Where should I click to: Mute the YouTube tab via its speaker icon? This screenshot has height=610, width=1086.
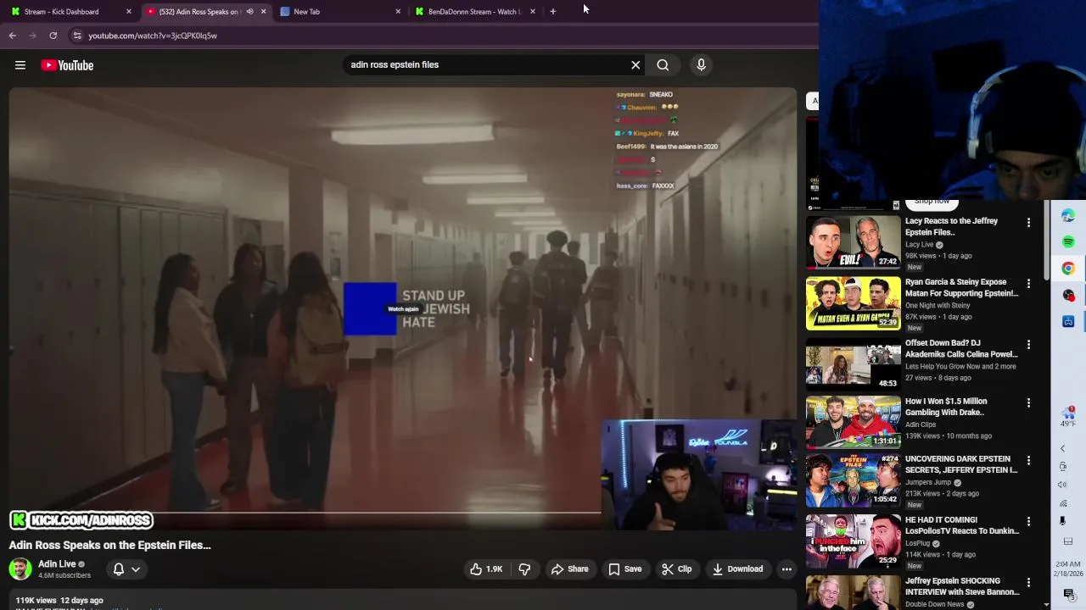tap(249, 12)
